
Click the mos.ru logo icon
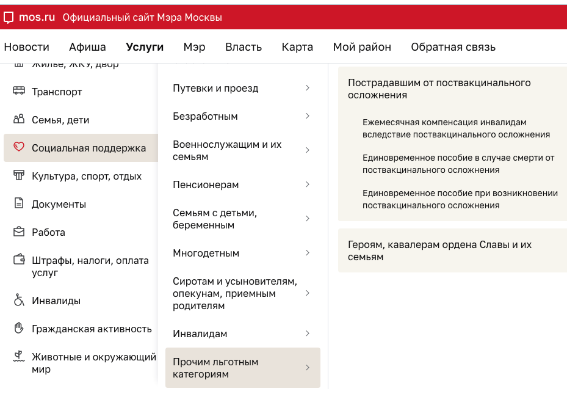pos(9,17)
